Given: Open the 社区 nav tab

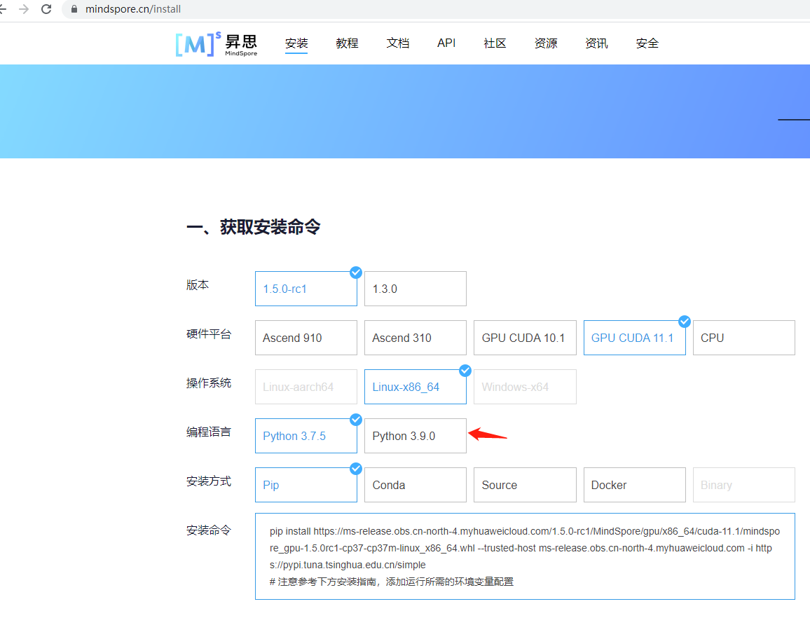Looking at the screenshot, I should click(495, 43).
